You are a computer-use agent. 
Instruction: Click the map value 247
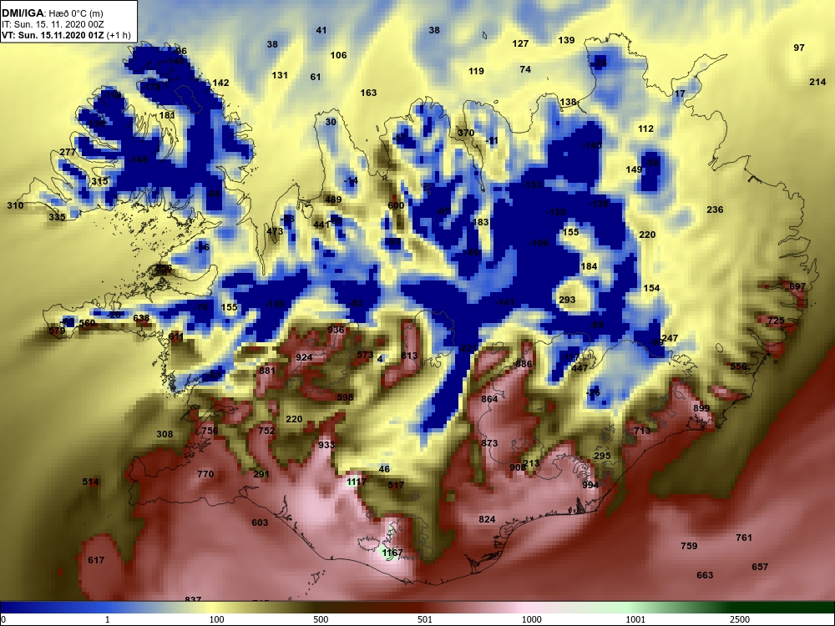[x=670, y=338]
